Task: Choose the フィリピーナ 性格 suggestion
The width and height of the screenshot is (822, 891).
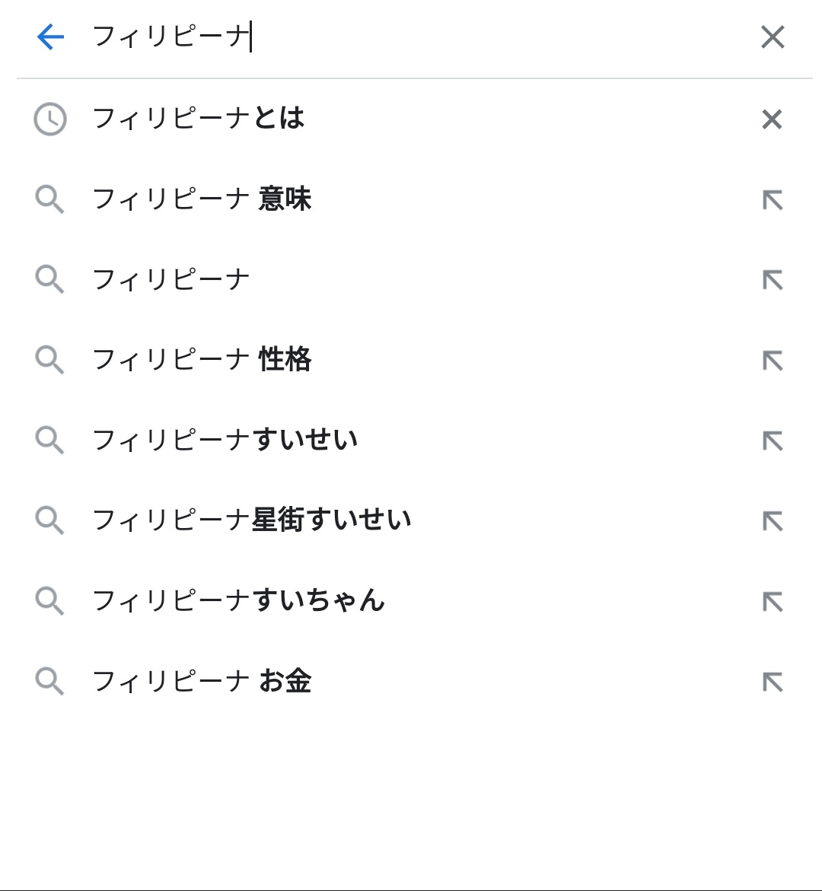Action: (202, 359)
